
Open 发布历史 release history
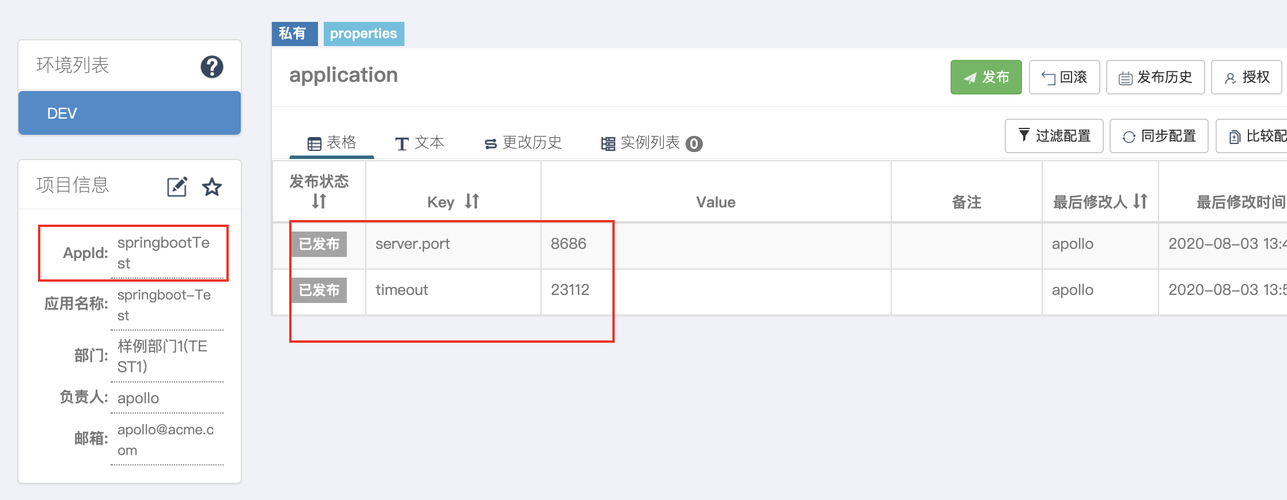(1155, 77)
